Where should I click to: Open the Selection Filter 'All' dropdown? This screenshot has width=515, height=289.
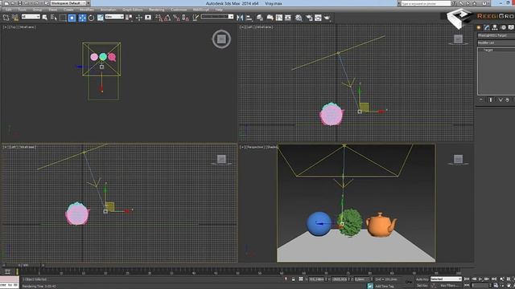(x=31, y=16)
